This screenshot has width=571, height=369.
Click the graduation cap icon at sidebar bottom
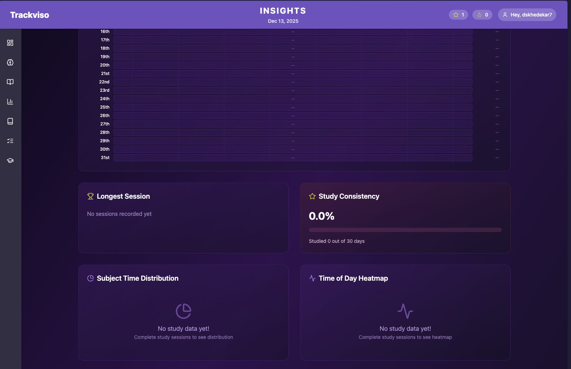tap(10, 160)
